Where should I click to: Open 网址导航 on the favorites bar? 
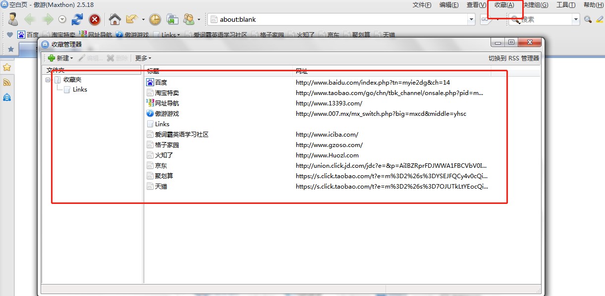coord(95,35)
